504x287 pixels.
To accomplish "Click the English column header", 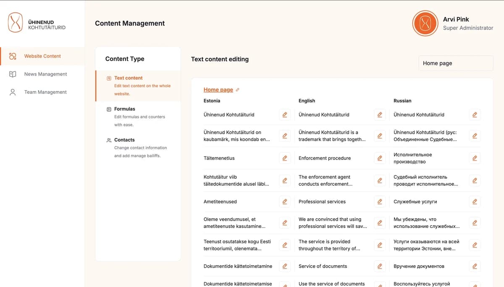I will click(307, 101).
